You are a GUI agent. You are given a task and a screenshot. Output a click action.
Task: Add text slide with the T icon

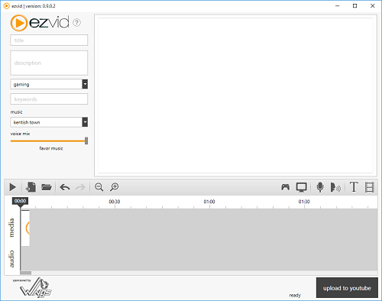click(x=354, y=187)
